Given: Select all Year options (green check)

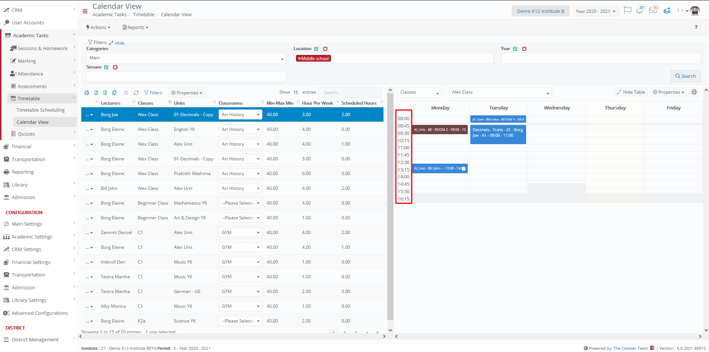Looking at the screenshot, I should [515, 49].
